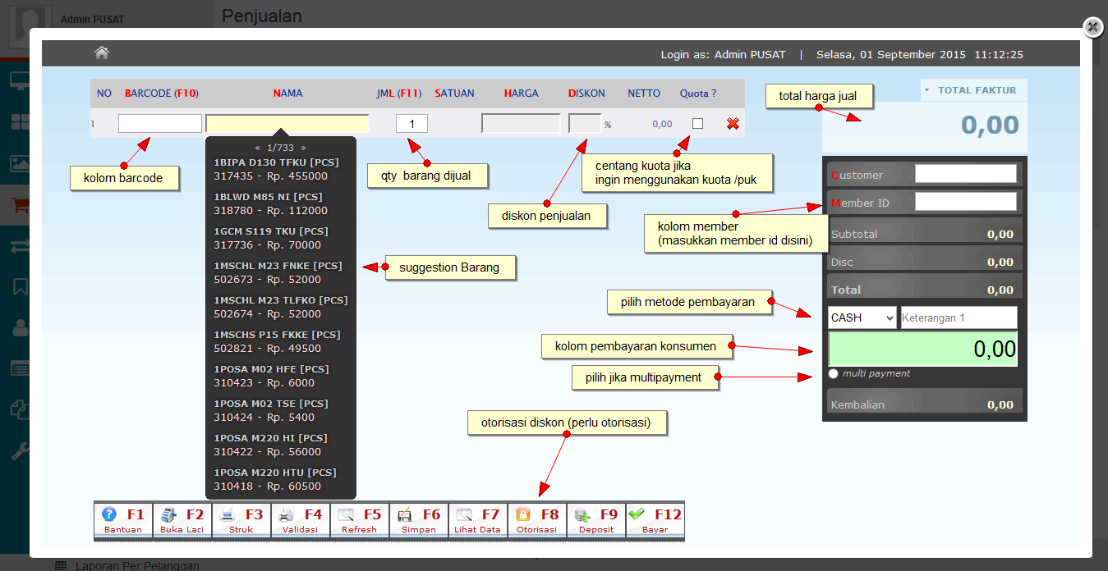Click the Simpan F6 button
Image resolution: width=1108 pixels, height=571 pixels.
[419, 520]
